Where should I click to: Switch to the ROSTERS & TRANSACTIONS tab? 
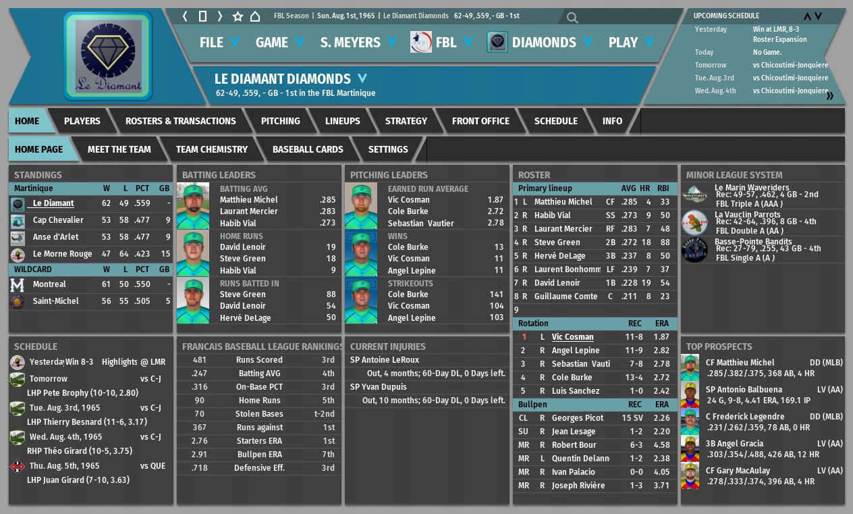pyautogui.click(x=180, y=121)
